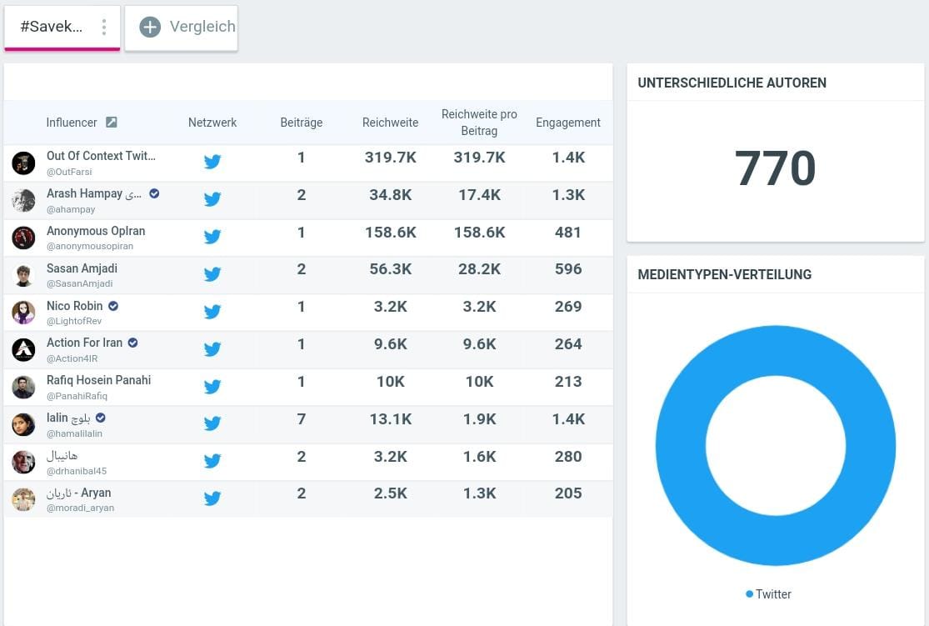Open @moradi_aryan profile avatar
The height and width of the screenshot is (626, 929).
coord(23,499)
